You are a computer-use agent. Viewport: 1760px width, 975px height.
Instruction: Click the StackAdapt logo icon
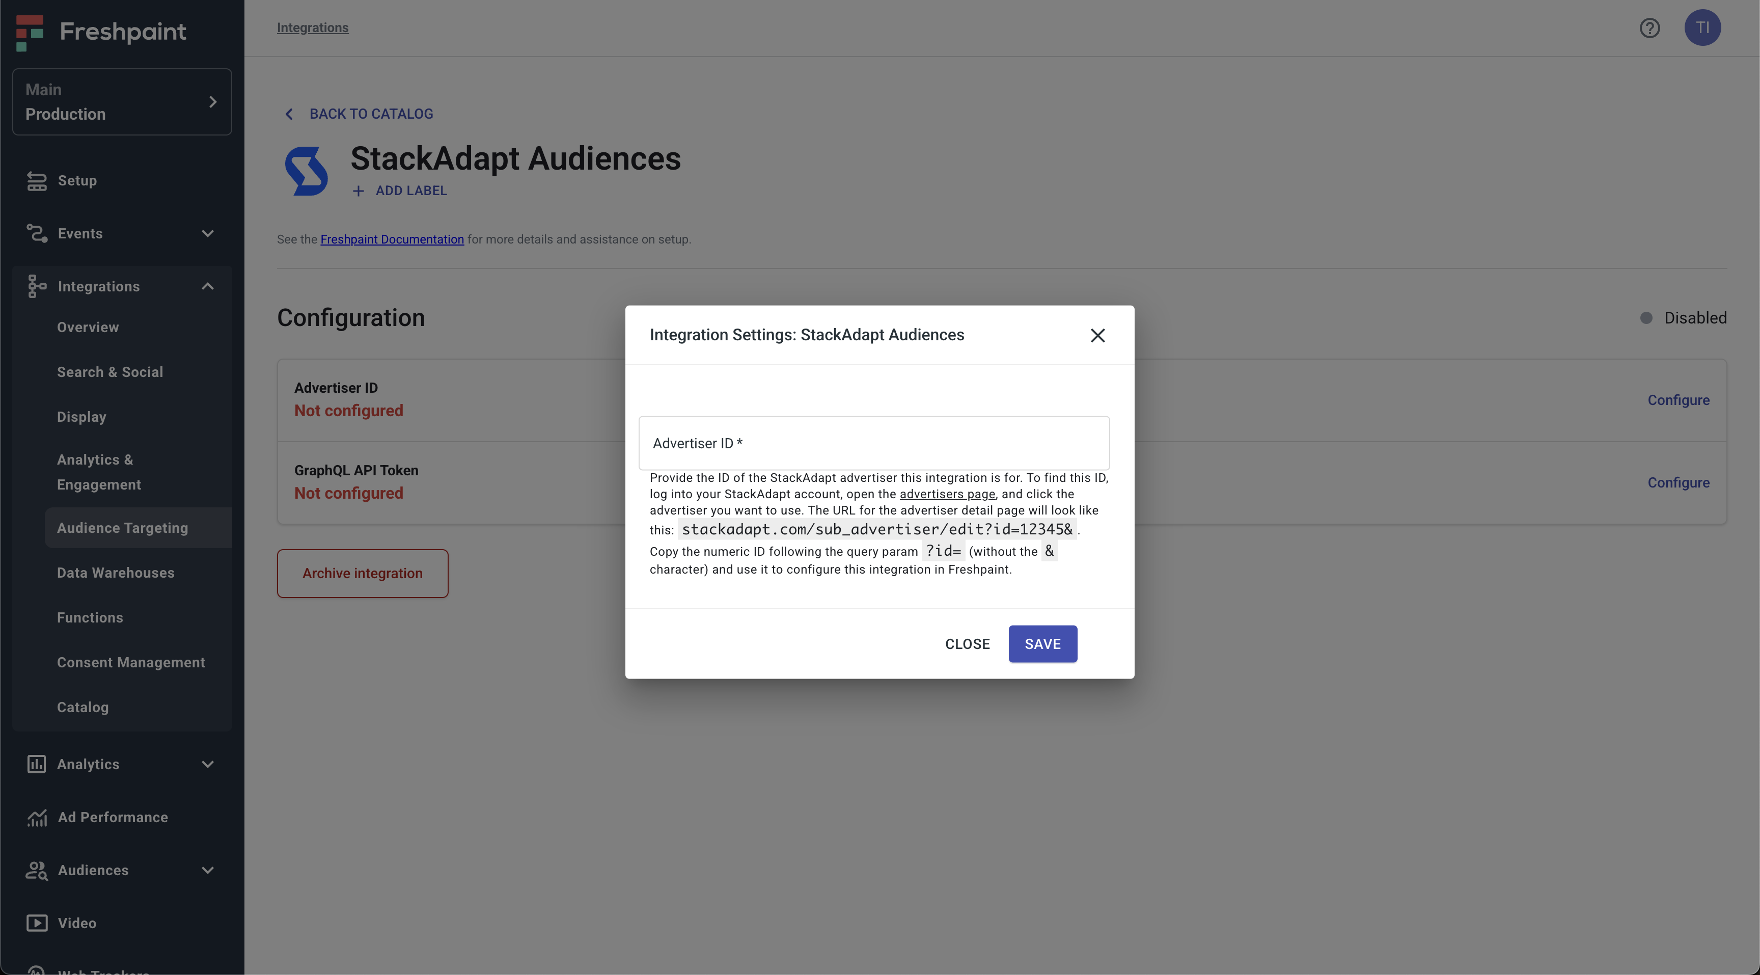[306, 171]
